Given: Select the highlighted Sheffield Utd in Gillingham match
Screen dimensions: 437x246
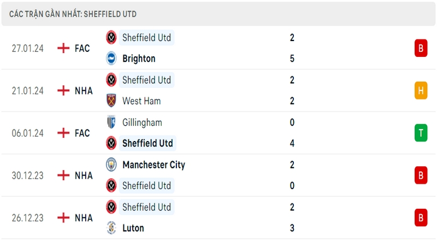Looking at the screenshot, I should (x=147, y=143).
